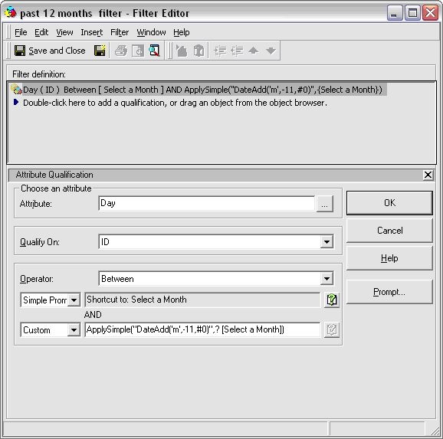Click the Double-click here to add a qualification line

(x=175, y=103)
